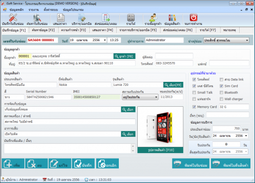
Task: Switch to the service list/billing [F5] tab
Action: [138, 30]
